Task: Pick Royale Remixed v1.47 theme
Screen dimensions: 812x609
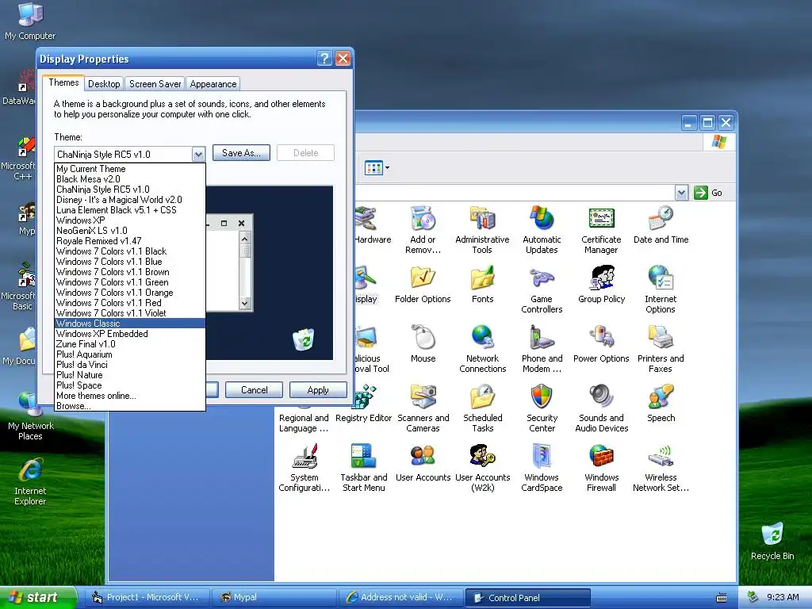Action: tap(130, 241)
